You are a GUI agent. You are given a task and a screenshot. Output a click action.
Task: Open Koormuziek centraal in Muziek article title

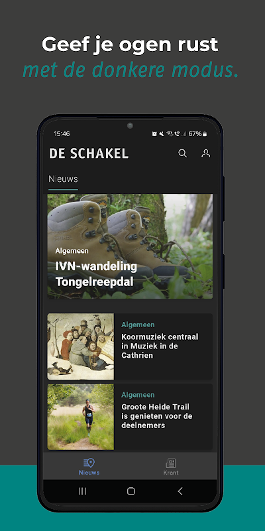[160, 346]
